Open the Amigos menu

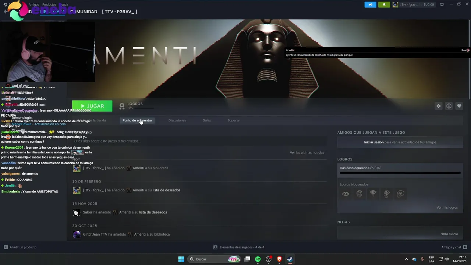point(34,4)
